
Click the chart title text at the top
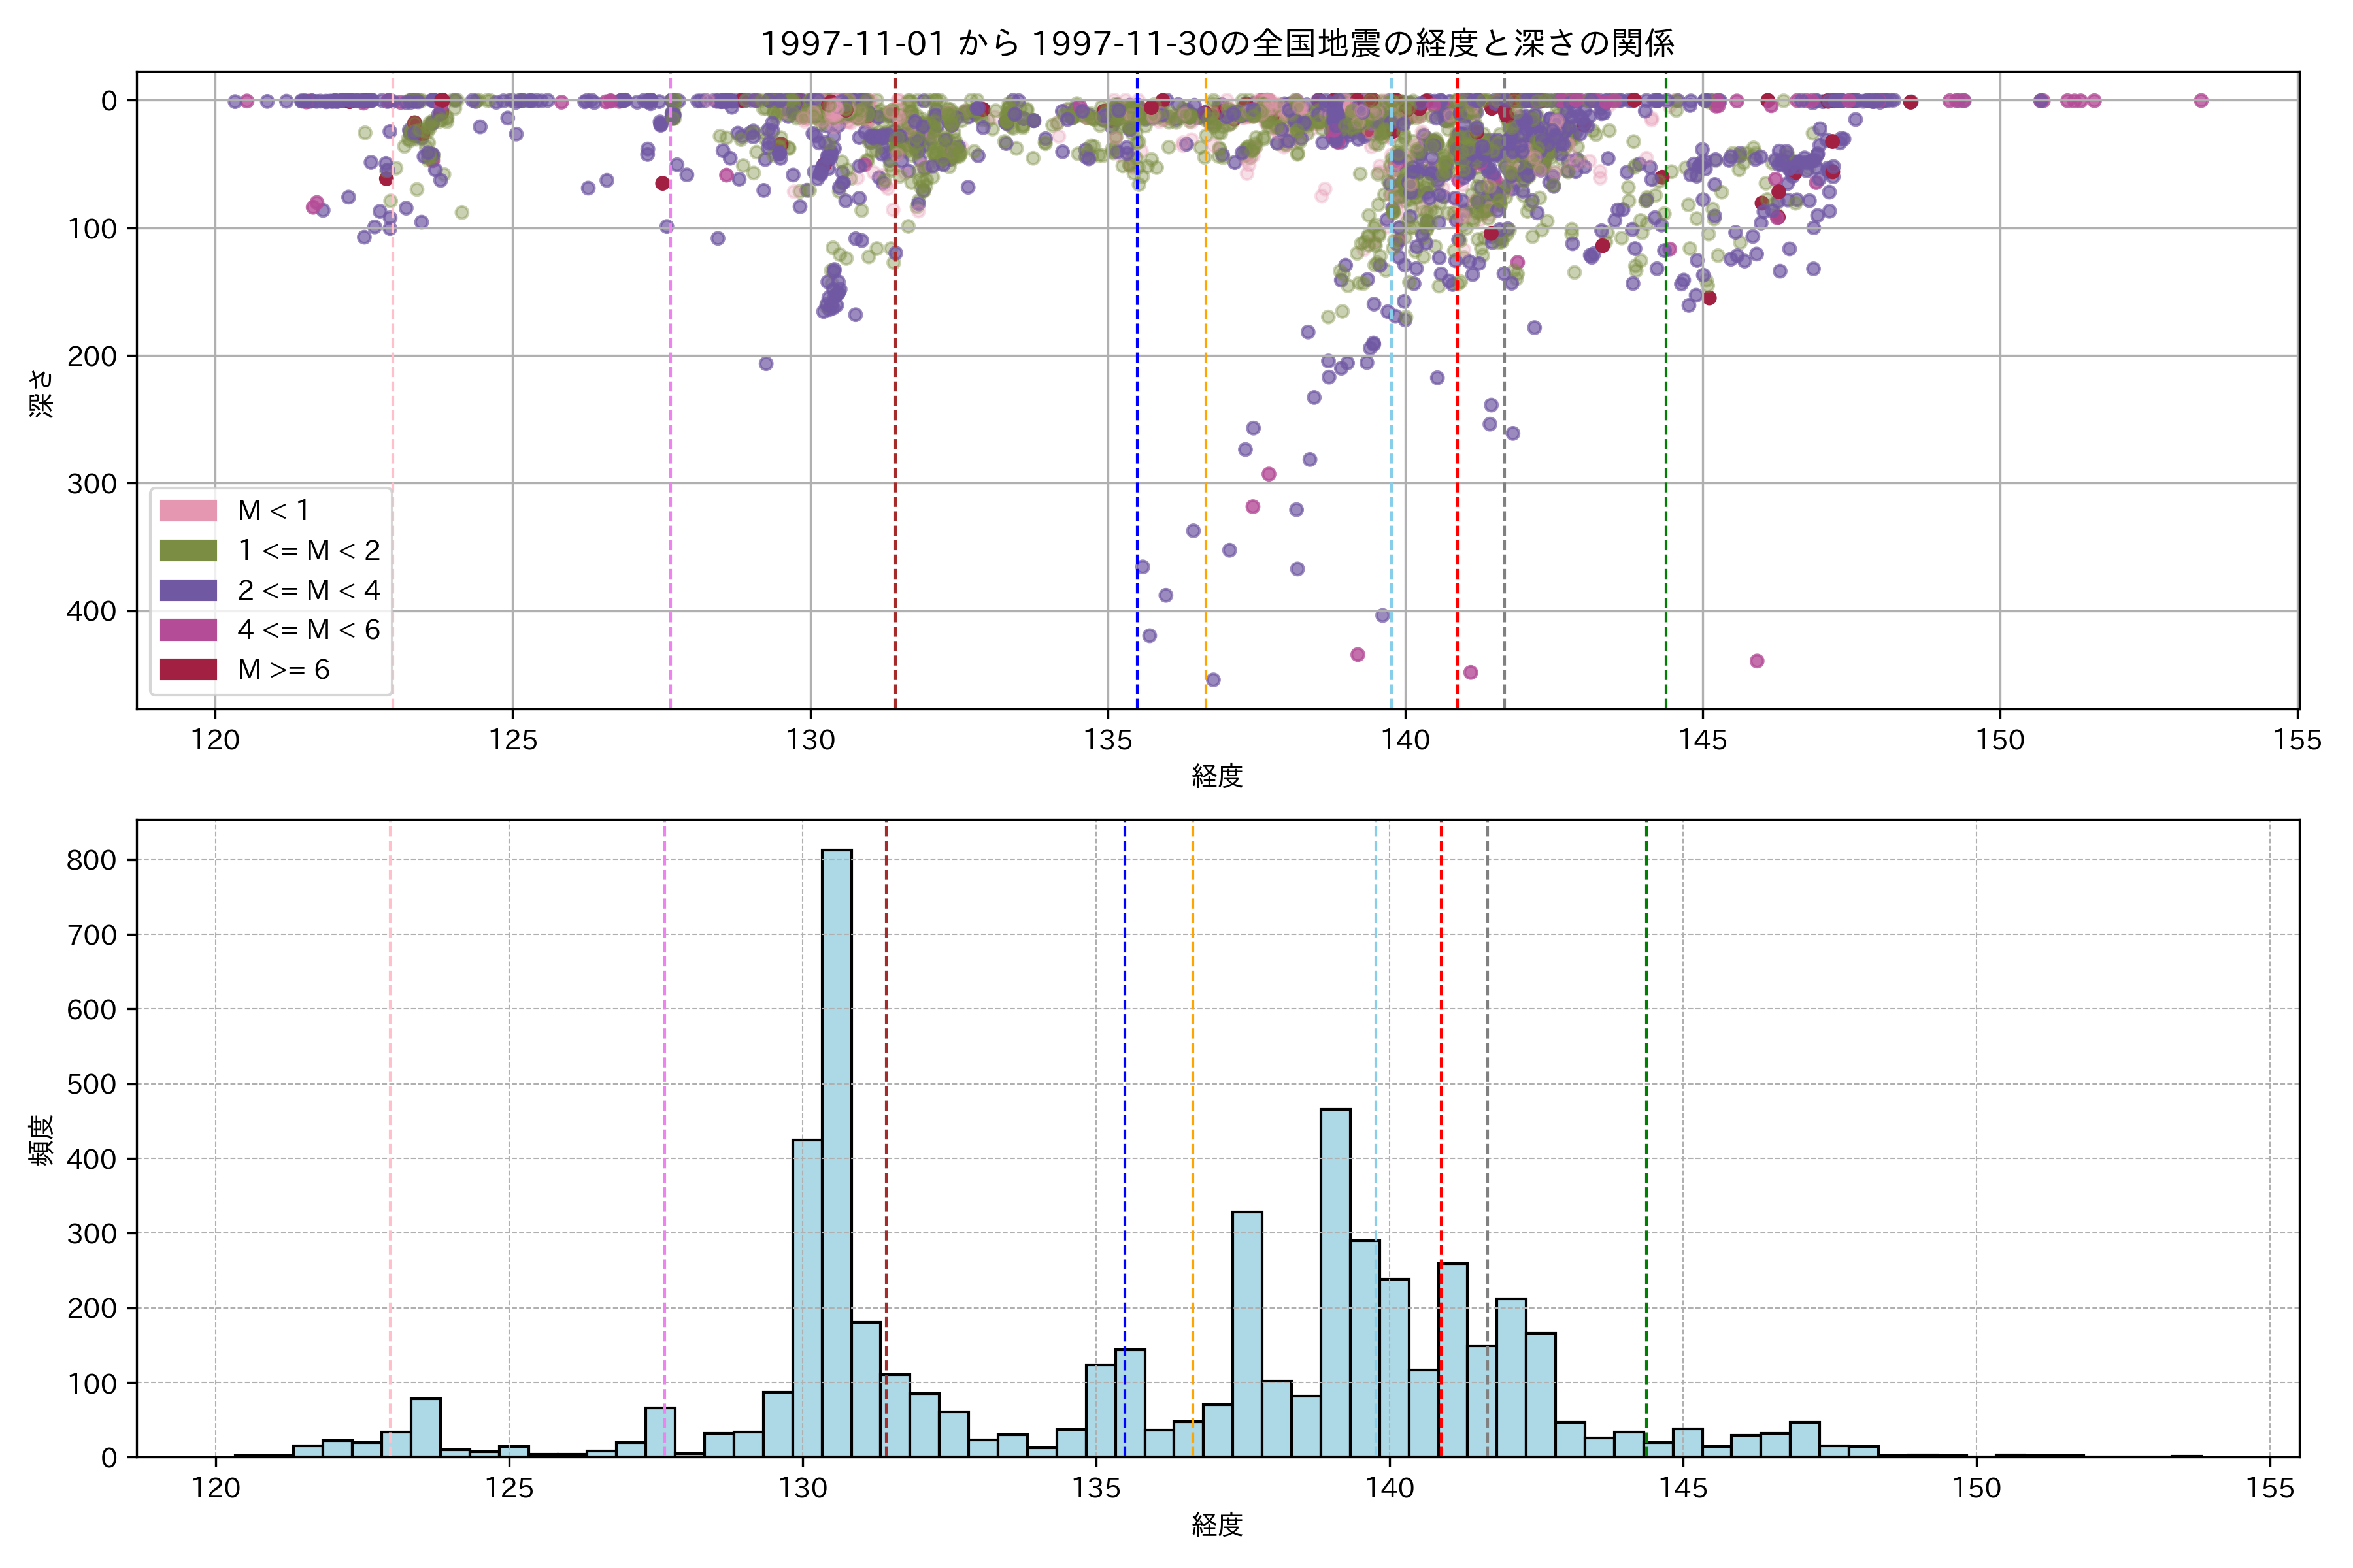coord(1216,43)
